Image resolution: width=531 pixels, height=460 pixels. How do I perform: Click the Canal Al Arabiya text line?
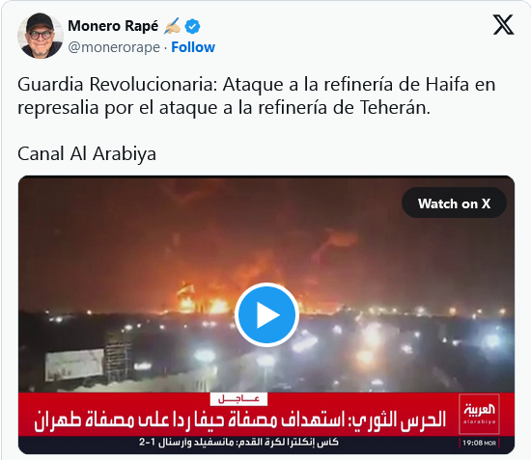[x=87, y=153]
